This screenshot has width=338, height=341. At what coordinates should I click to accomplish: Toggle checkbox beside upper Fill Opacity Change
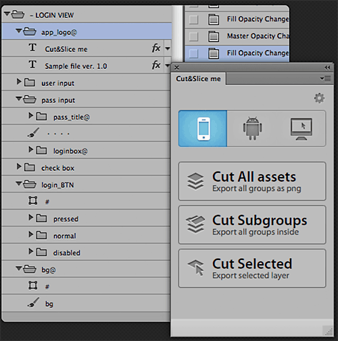tap(193, 20)
